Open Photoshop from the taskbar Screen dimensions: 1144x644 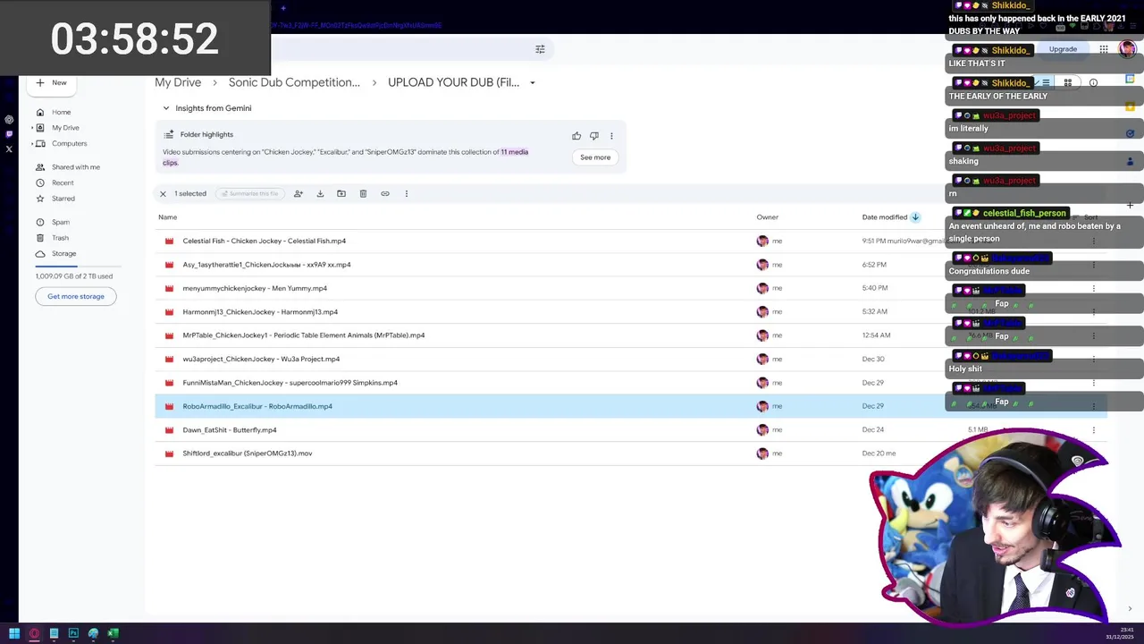pyautogui.click(x=73, y=633)
